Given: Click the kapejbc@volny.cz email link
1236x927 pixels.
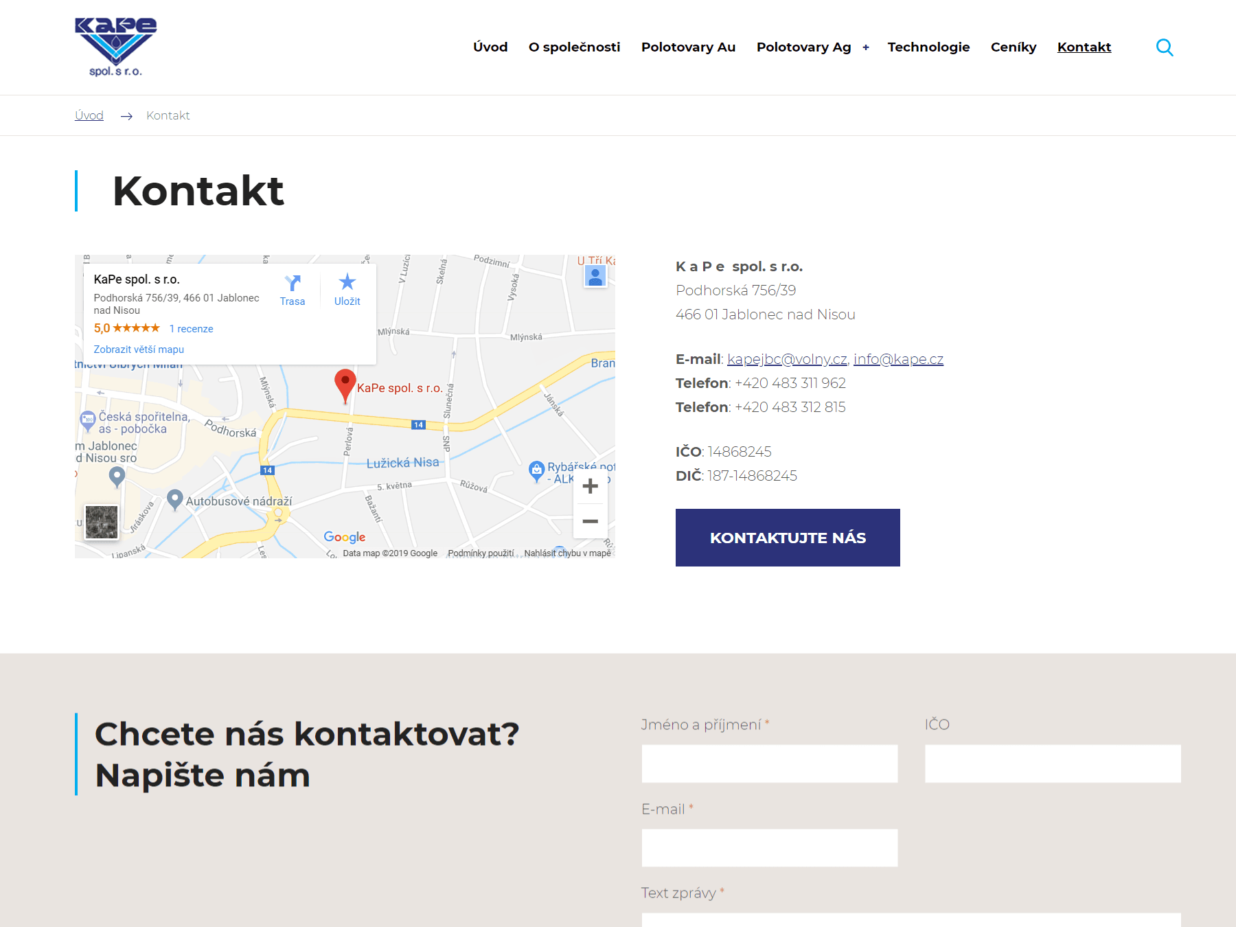Looking at the screenshot, I should coord(787,359).
